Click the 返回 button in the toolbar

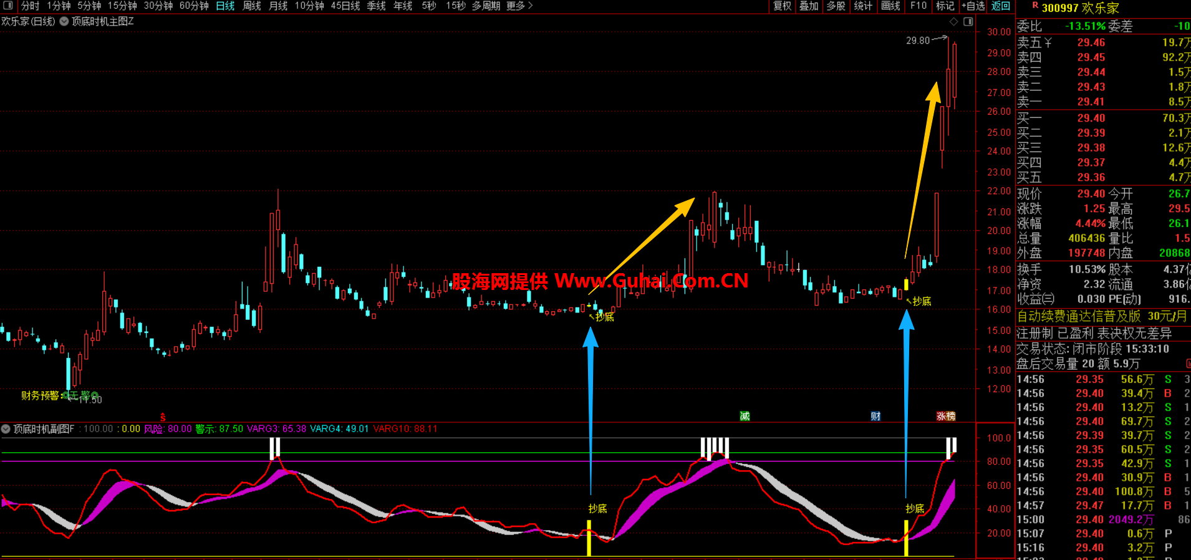(x=1001, y=6)
